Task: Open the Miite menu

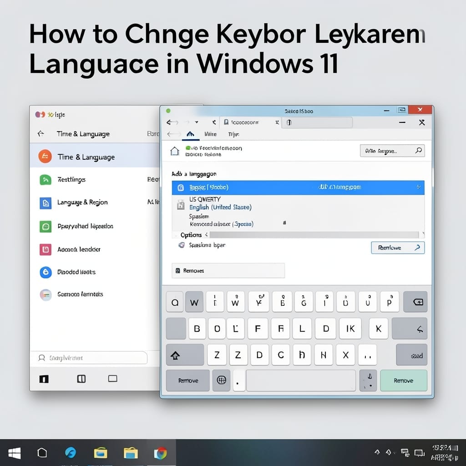Action: [210, 134]
